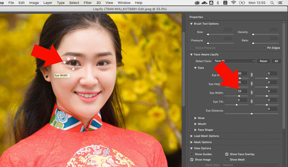
Task: Click the Density slider handle
Action: (x=253, y=34)
